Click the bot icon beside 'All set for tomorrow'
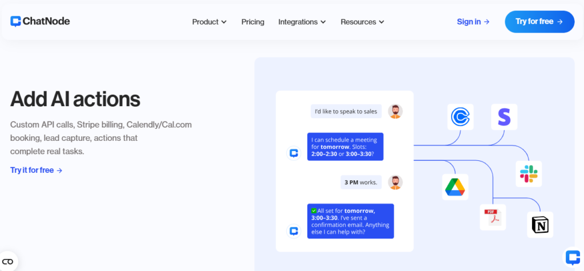Screen dimensions: 584x271 click(x=294, y=231)
